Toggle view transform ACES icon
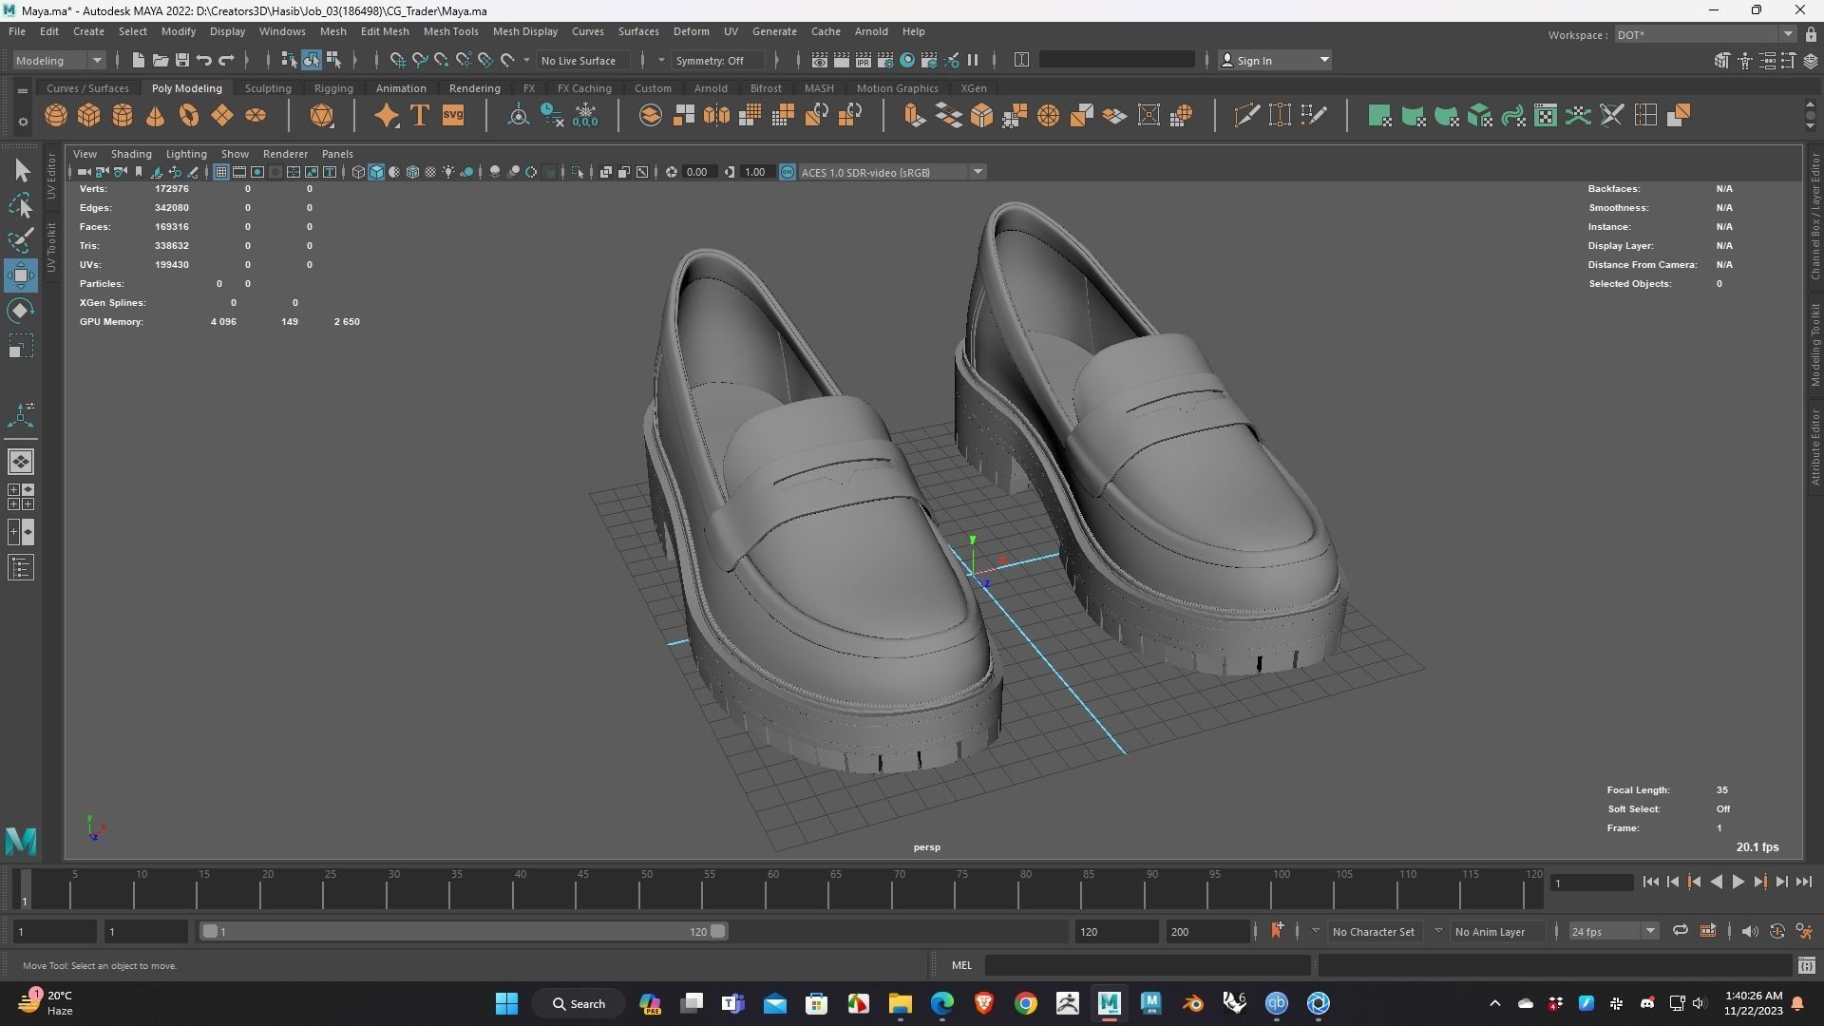The image size is (1824, 1026). pyautogui.click(x=787, y=172)
